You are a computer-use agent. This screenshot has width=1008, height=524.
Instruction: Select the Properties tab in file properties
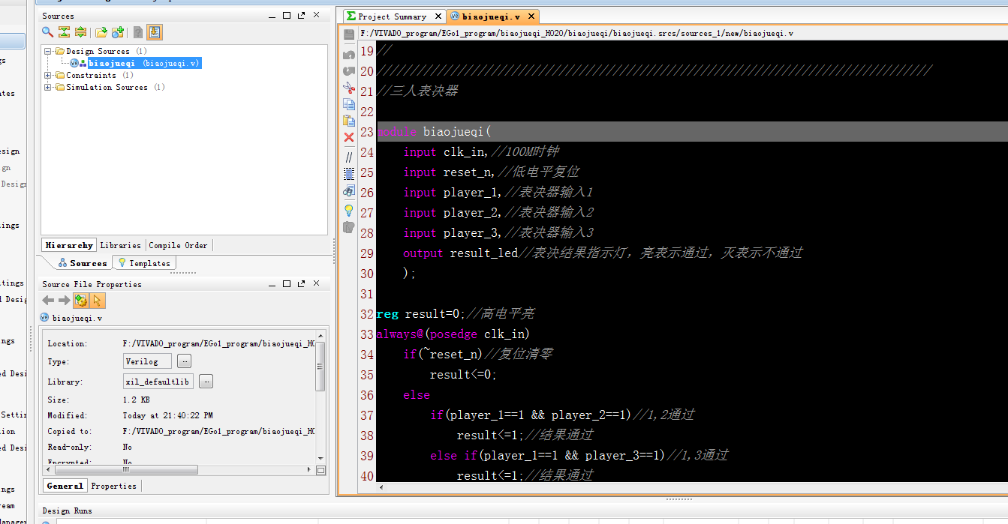113,486
